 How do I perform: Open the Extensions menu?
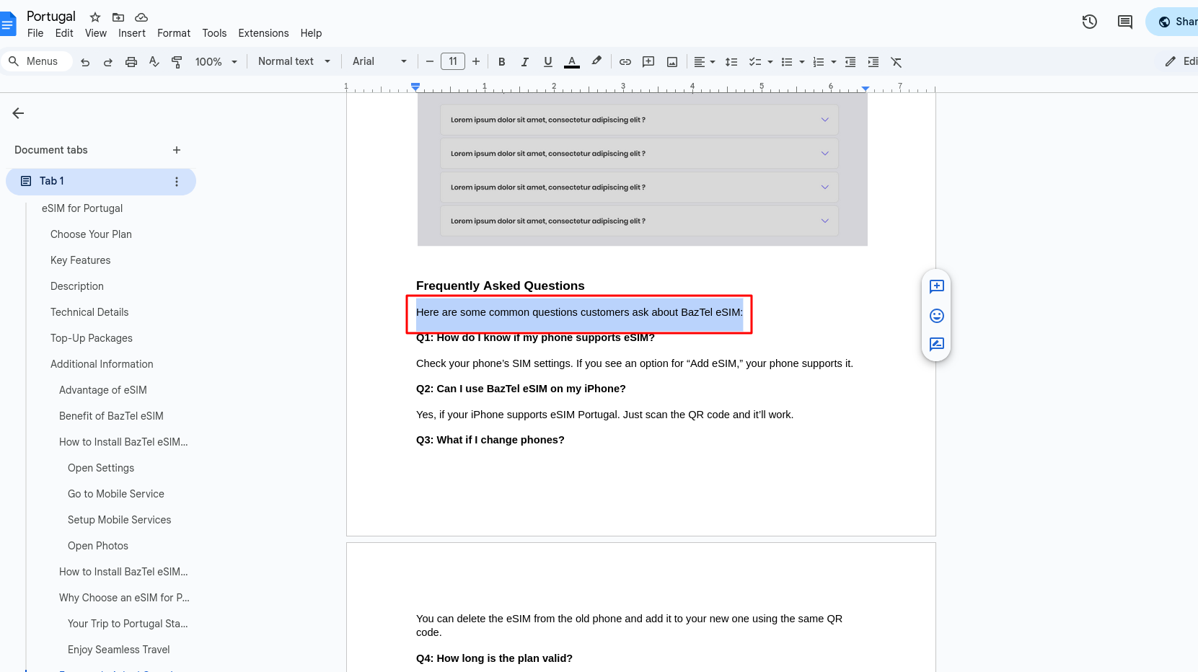tap(263, 33)
